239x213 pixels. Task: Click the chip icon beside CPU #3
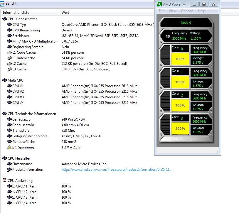[9, 97]
